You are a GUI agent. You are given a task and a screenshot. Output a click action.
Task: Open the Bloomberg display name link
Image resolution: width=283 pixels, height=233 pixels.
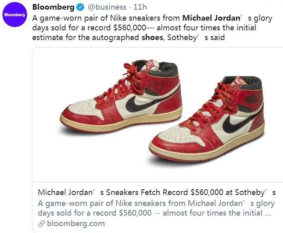(x=53, y=7)
